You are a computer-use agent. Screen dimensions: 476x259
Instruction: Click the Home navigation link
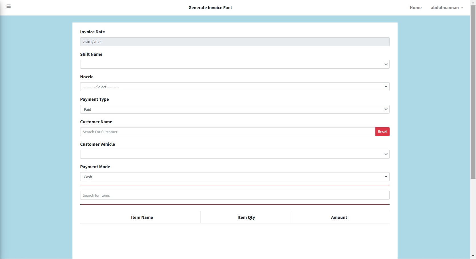pyautogui.click(x=415, y=8)
